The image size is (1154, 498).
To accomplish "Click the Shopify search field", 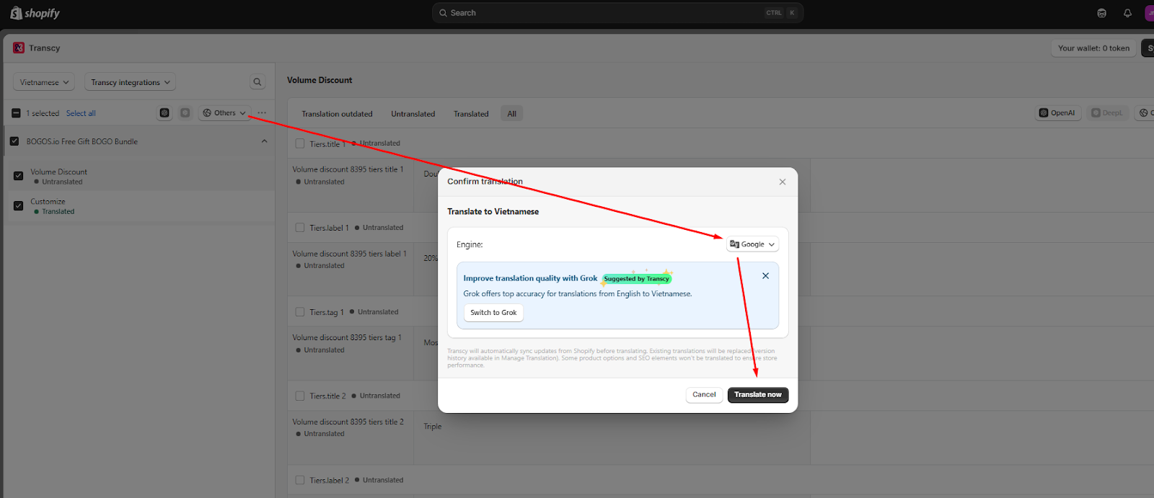I will coord(618,13).
